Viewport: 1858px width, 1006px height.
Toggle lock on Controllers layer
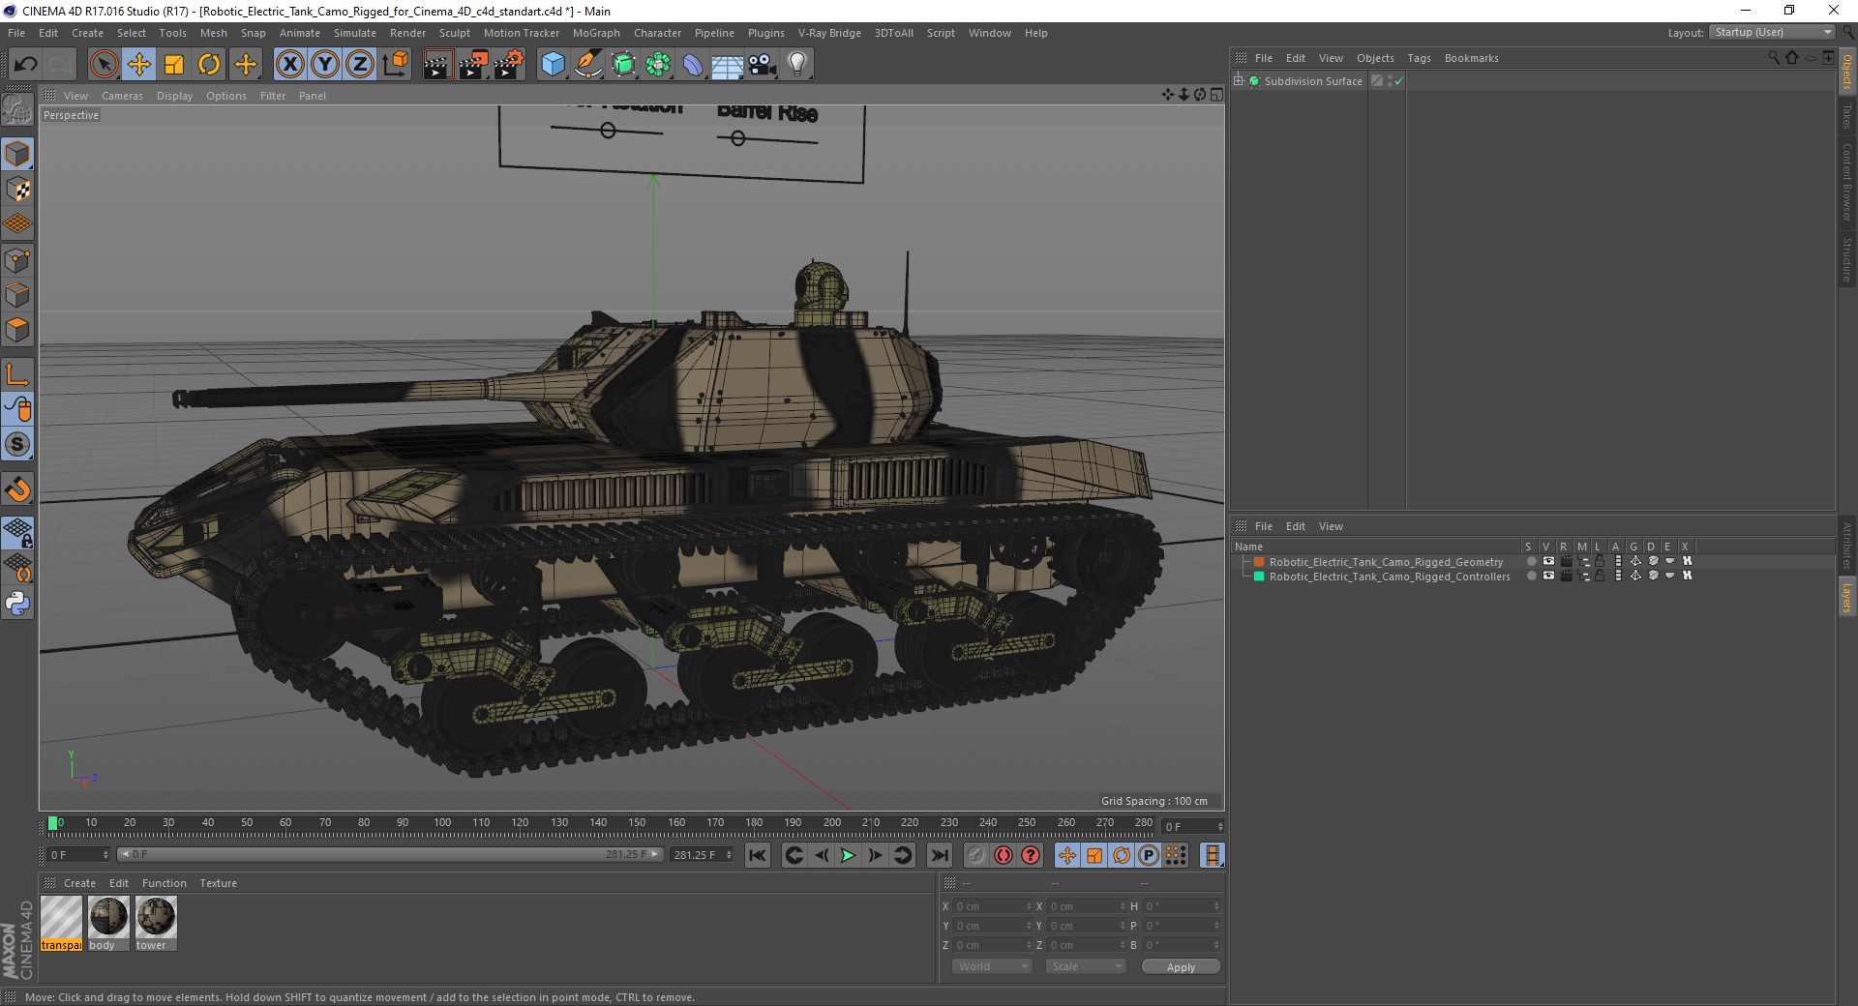pyautogui.click(x=1600, y=576)
